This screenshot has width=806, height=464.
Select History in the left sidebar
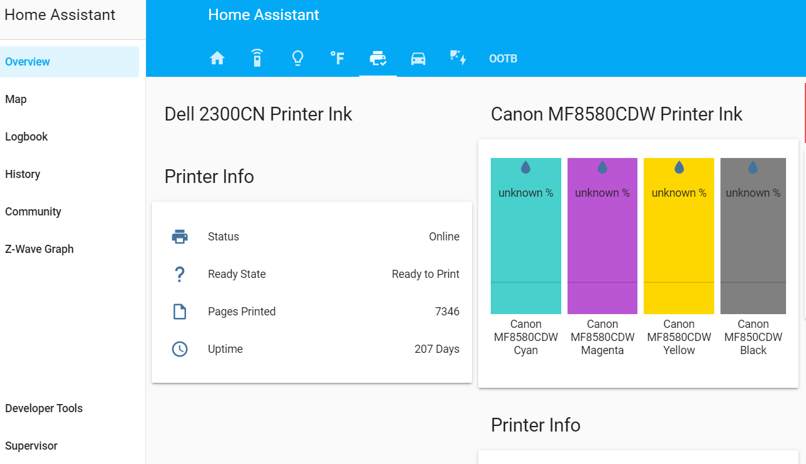pyautogui.click(x=22, y=174)
